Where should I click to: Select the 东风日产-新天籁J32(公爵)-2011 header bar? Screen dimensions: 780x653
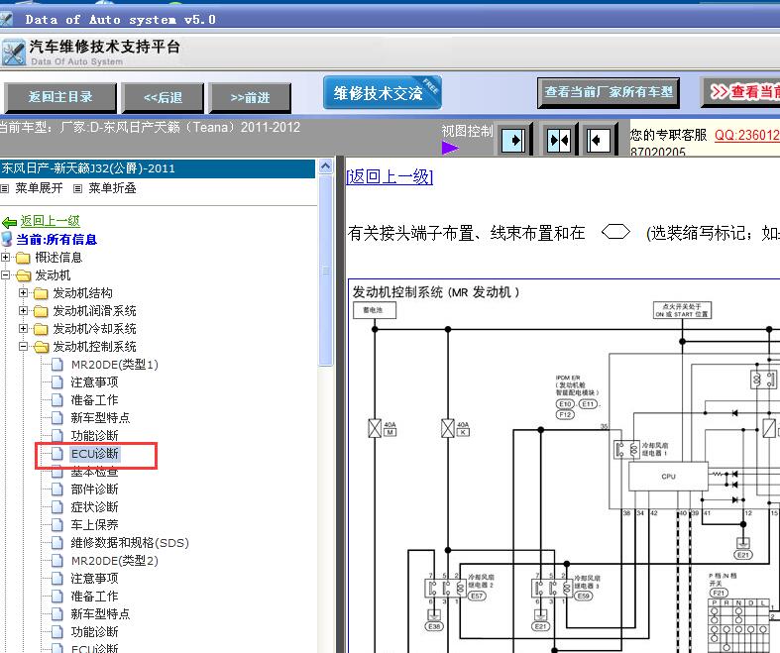coord(158,168)
